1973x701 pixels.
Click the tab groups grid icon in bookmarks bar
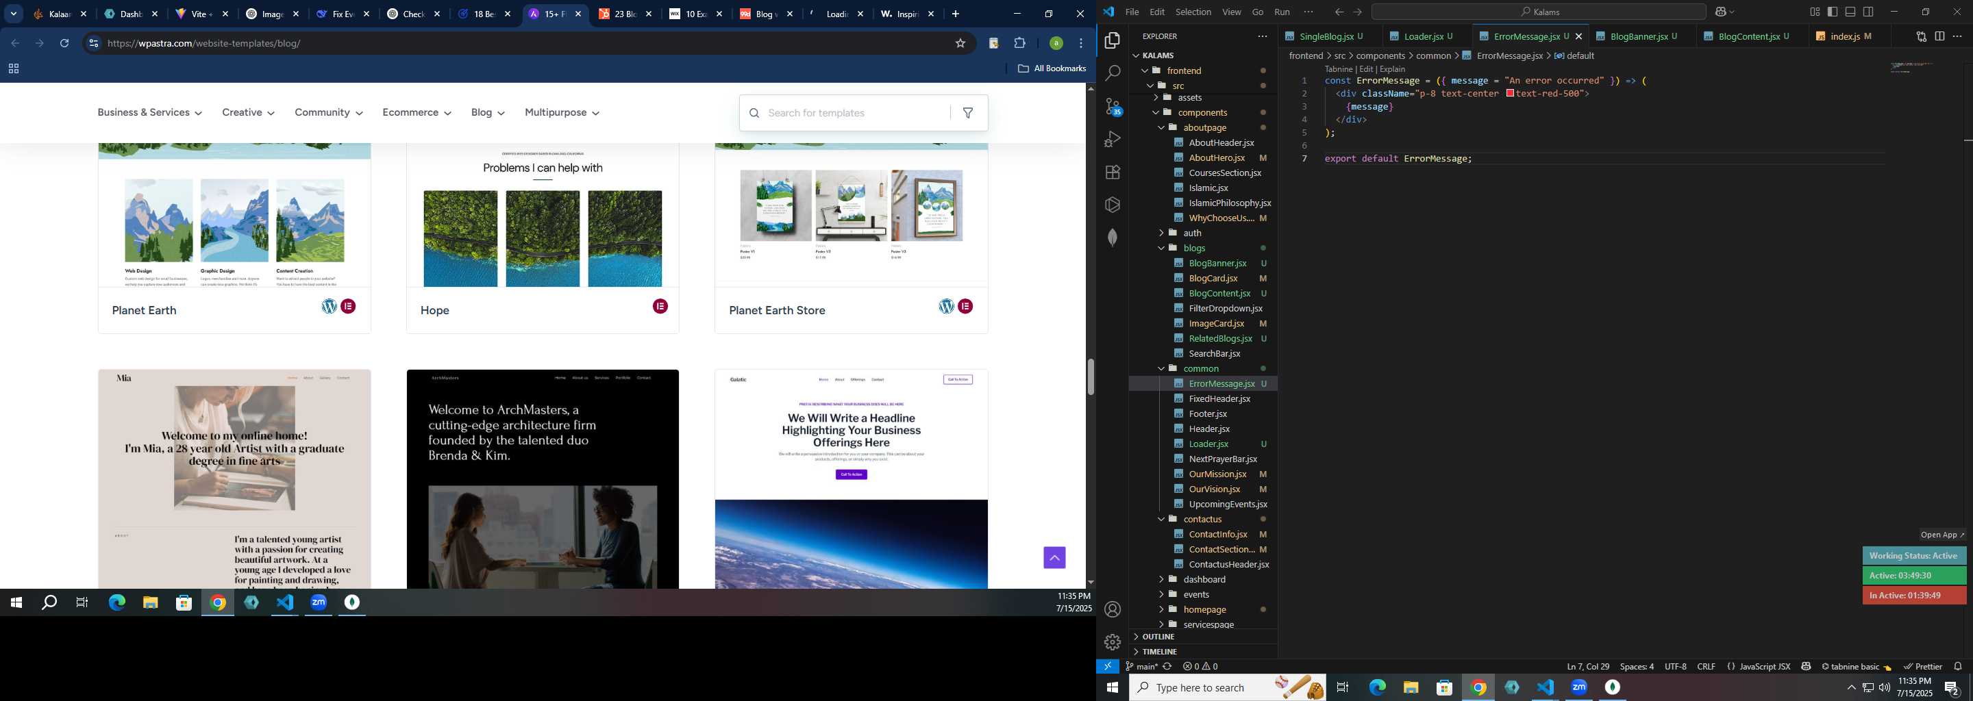point(13,69)
